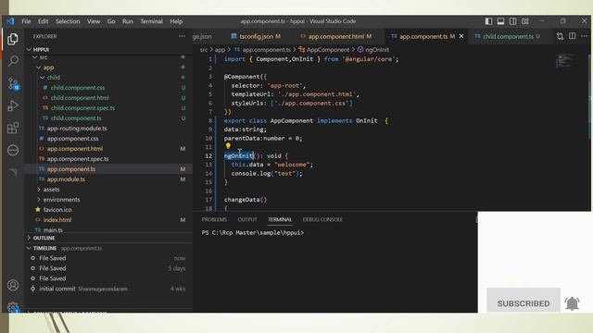Open Customize Layout icon

[x=525, y=21]
